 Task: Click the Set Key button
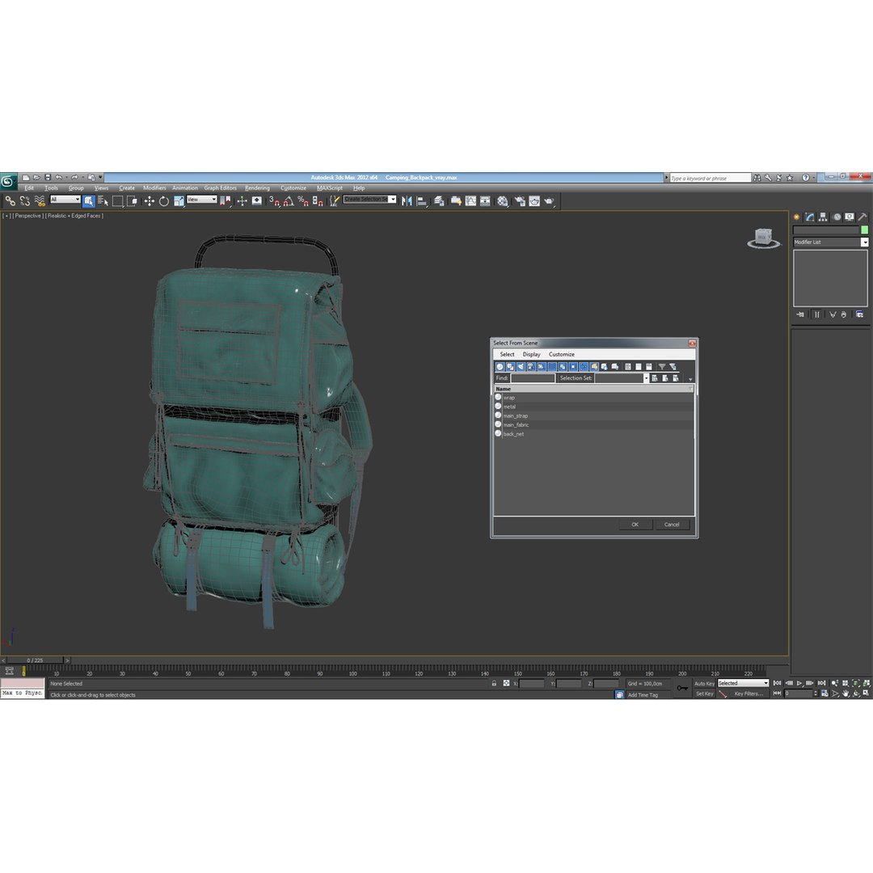704,694
